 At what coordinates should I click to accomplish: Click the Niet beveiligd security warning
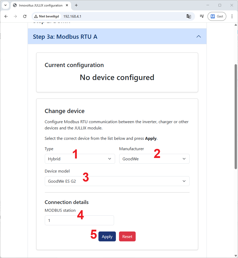47,16
